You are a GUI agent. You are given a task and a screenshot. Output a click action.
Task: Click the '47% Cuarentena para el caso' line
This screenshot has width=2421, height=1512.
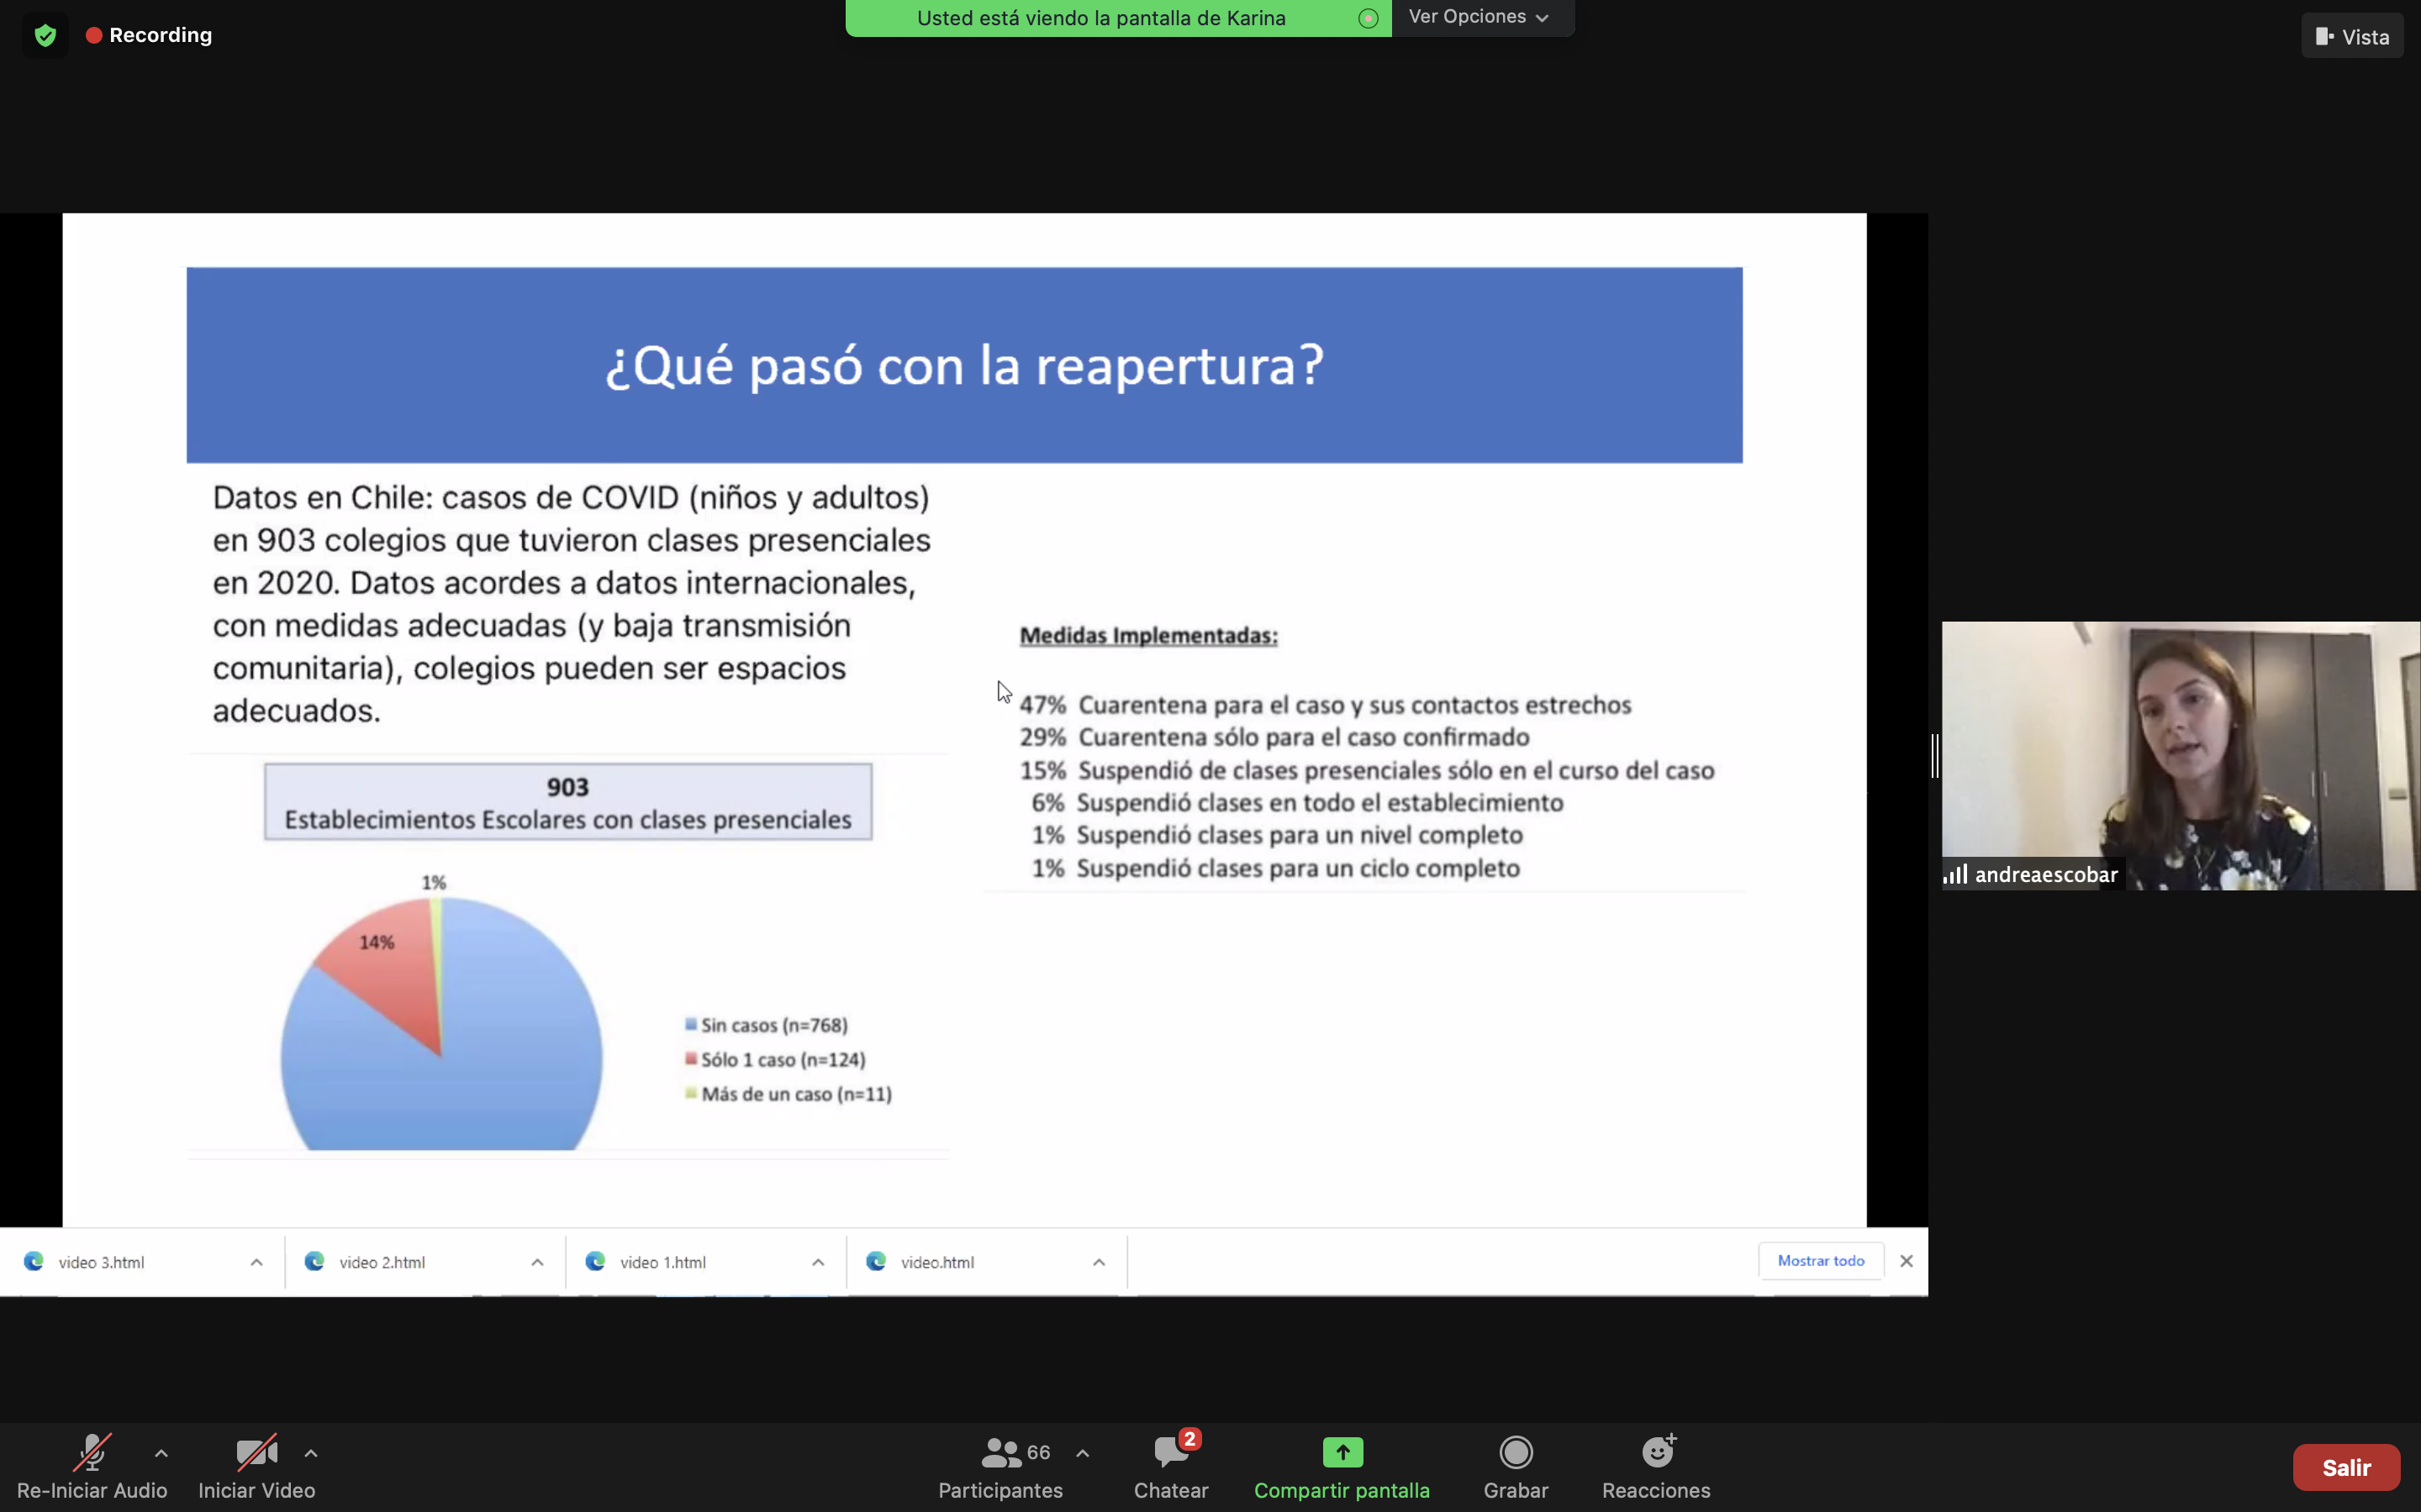click(1326, 705)
